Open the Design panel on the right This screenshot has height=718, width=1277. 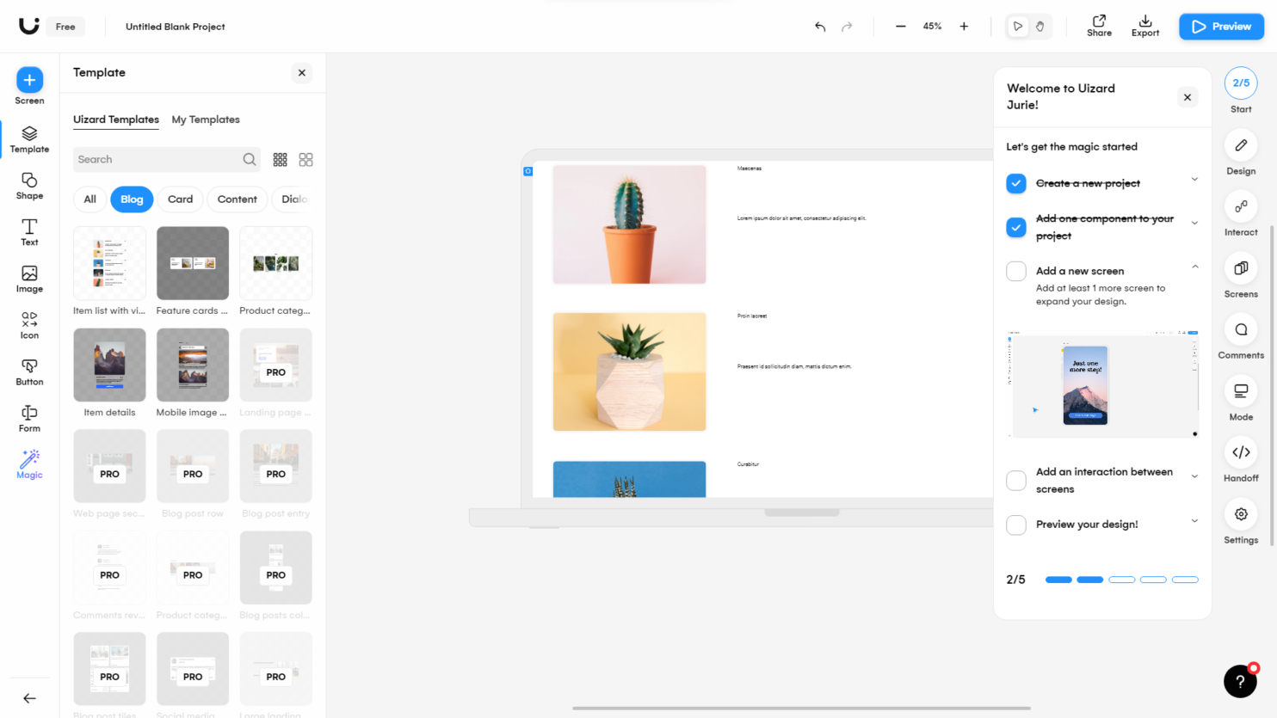click(1240, 146)
